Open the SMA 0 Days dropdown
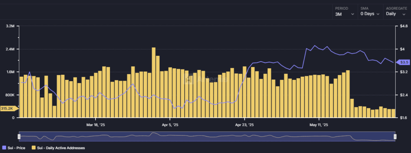Viewport: 411px width, 153px height. pos(370,12)
